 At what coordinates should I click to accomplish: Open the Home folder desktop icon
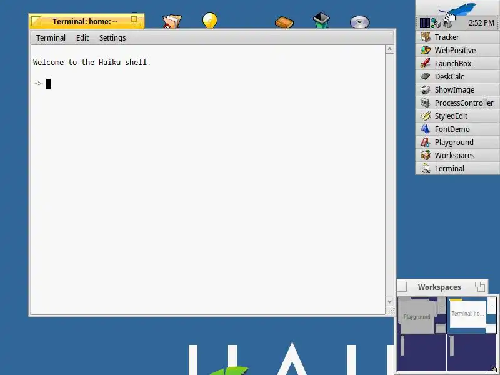click(172, 21)
